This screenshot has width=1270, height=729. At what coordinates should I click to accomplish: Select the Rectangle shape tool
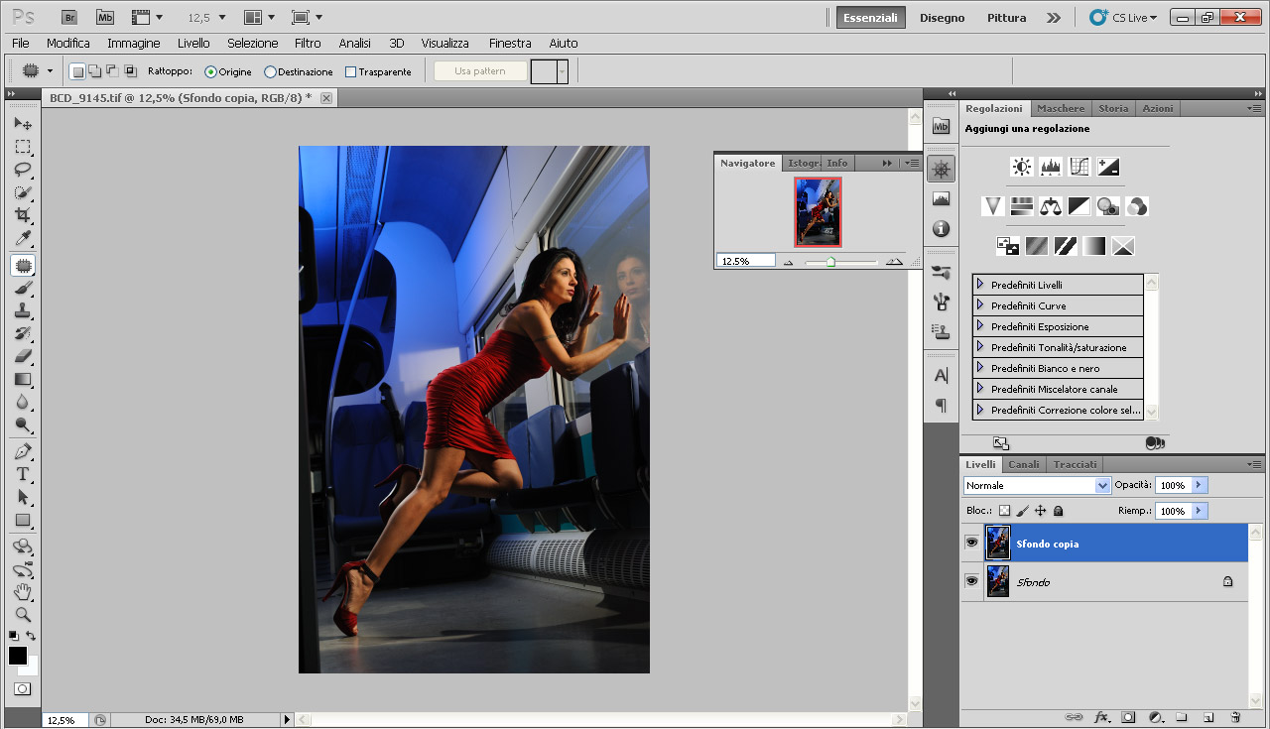(23, 520)
